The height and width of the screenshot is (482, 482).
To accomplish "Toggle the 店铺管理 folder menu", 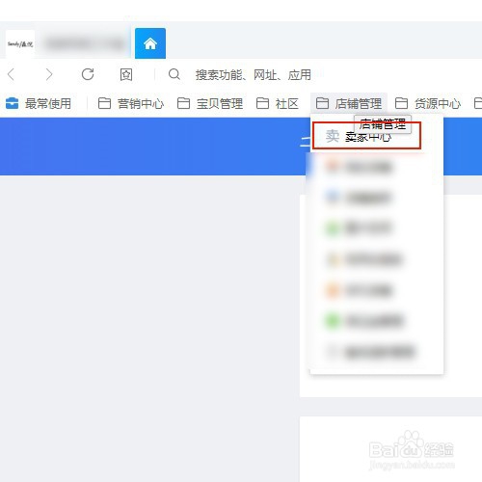I will pyautogui.click(x=349, y=103).
